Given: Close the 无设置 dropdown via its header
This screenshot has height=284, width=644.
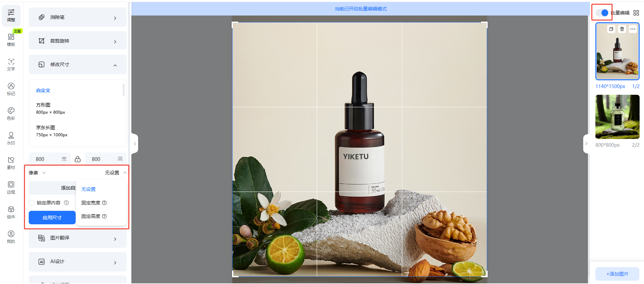Looking at the screenshot, I should (x=115, y=173).
